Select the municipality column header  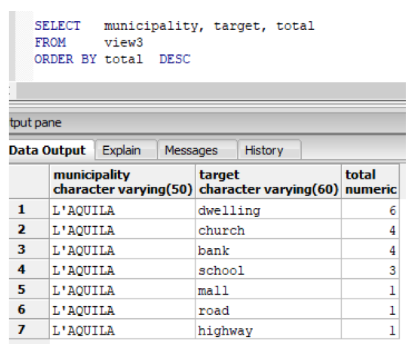[122, 182]
